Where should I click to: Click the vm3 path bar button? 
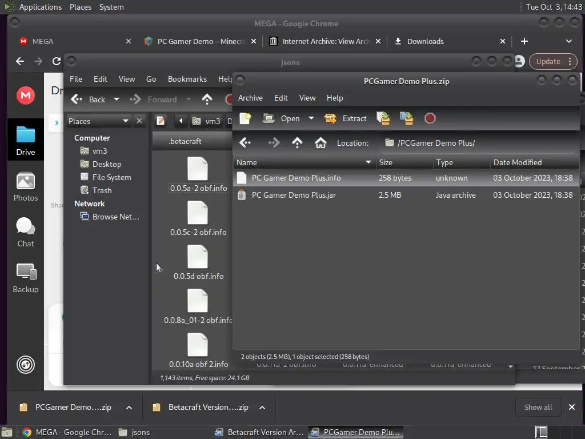(x=206, y=121)
